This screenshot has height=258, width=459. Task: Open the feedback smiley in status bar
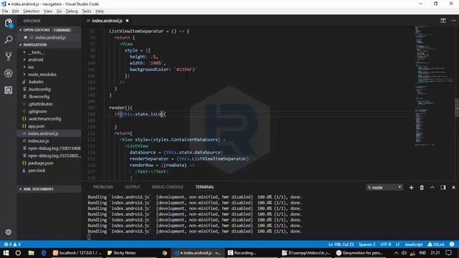tap(452, 244)
